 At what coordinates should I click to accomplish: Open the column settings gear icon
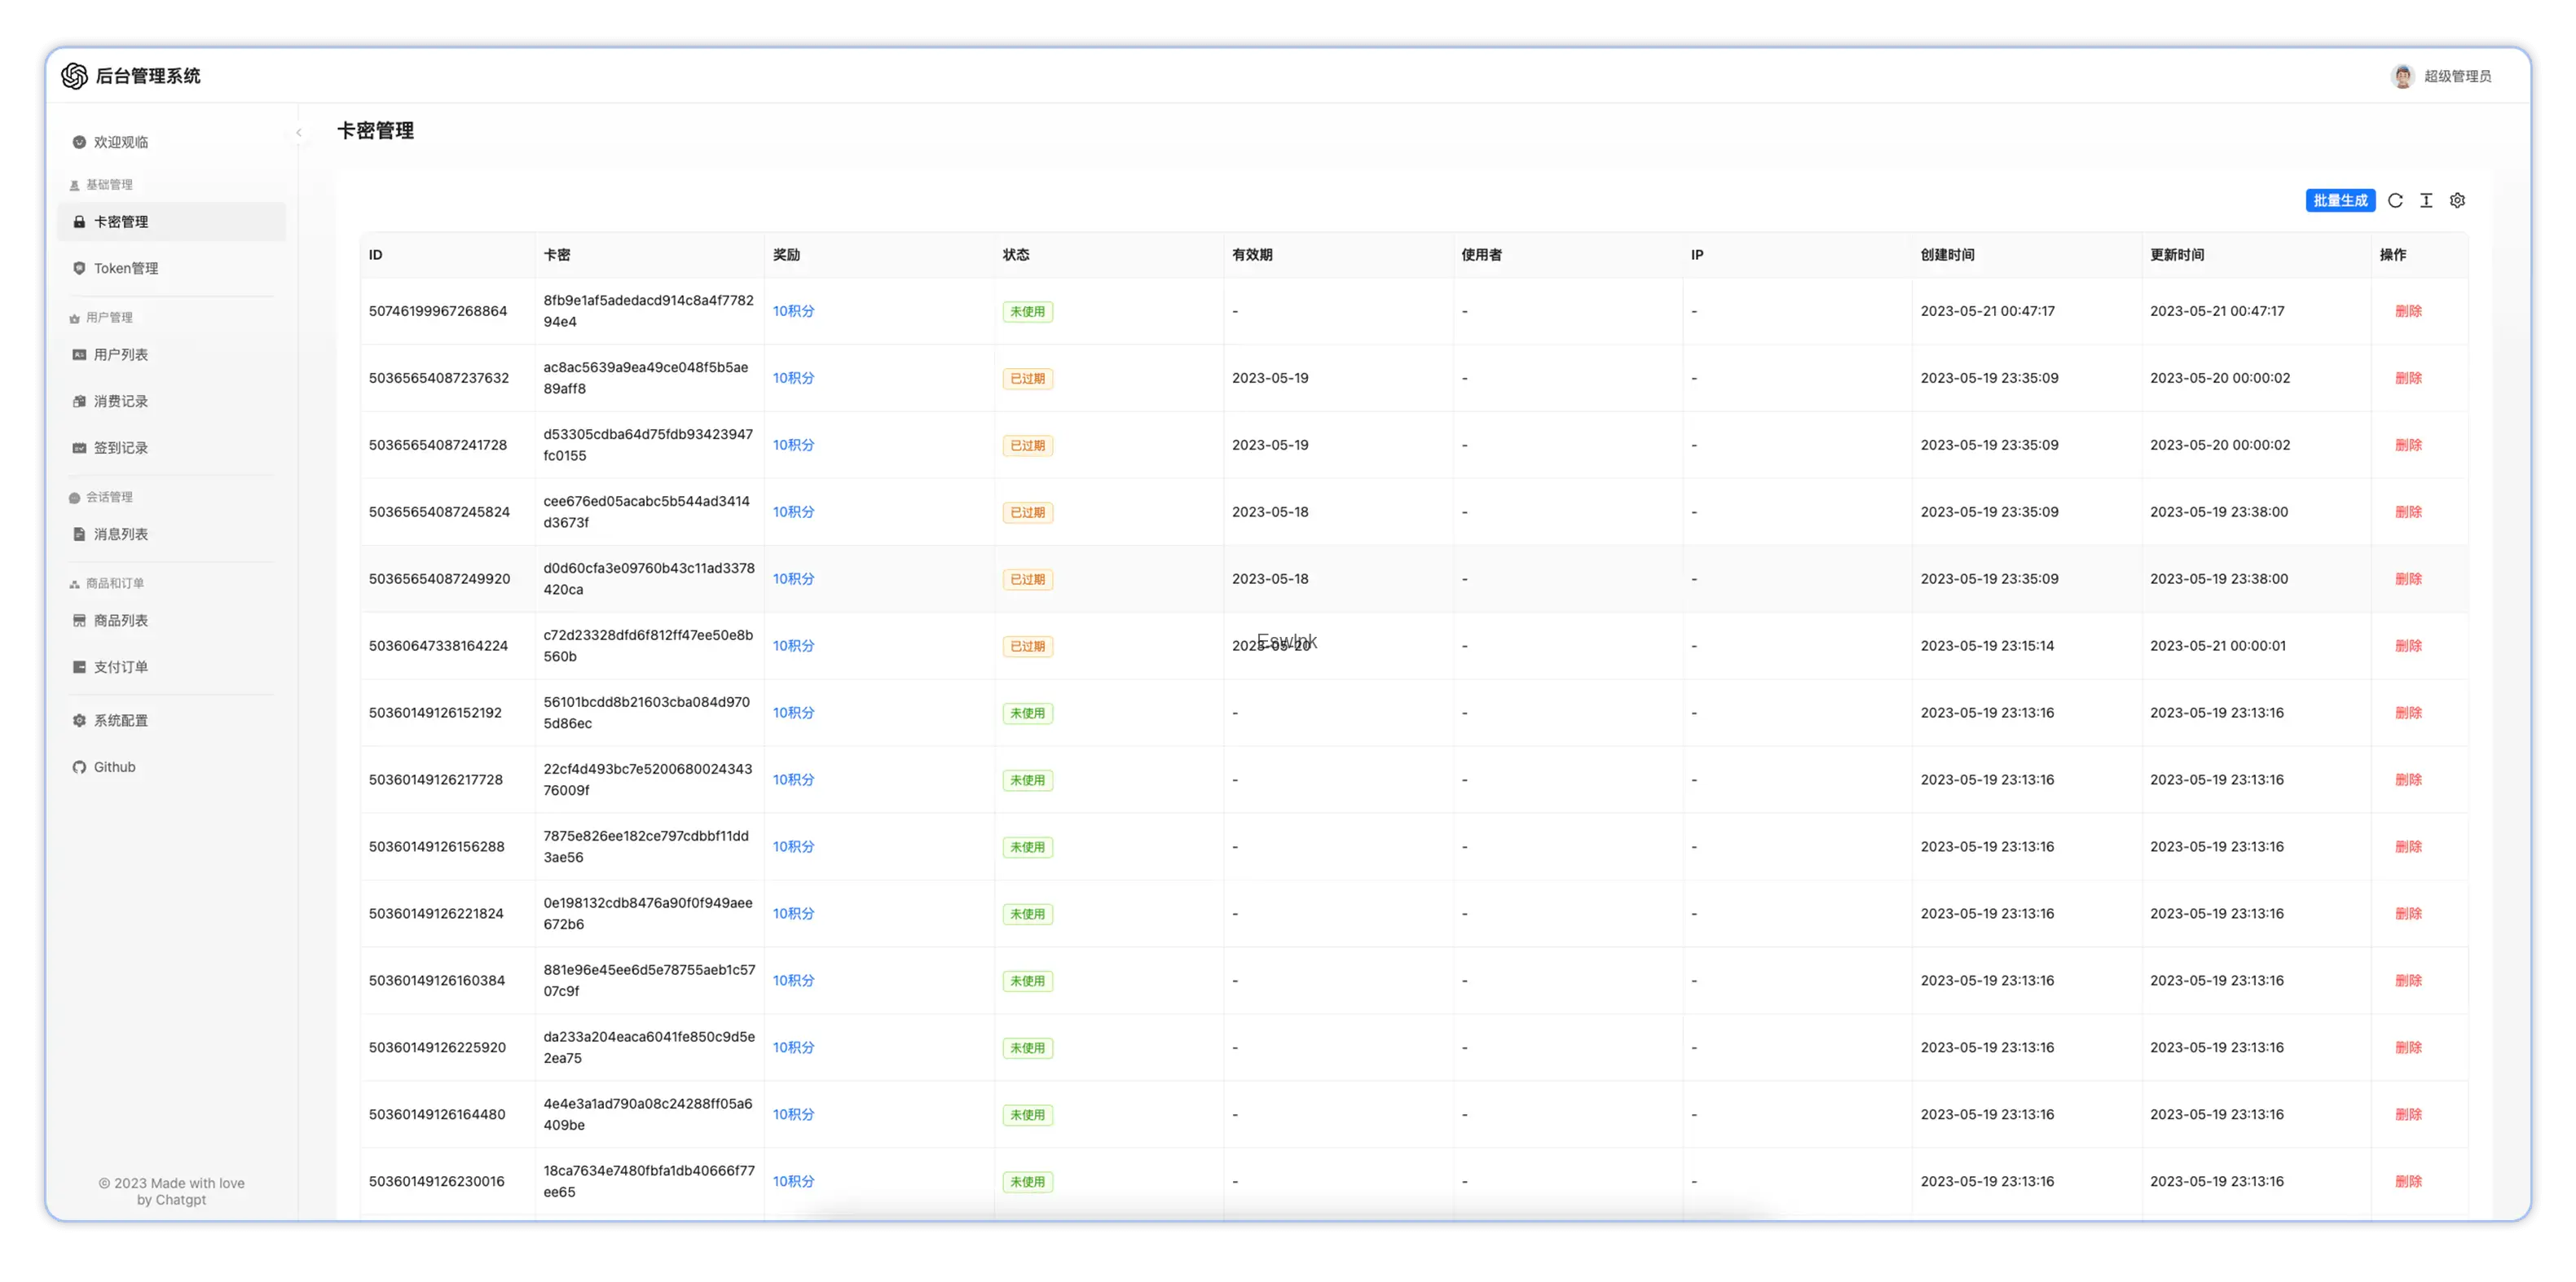tap(2457, 201)
